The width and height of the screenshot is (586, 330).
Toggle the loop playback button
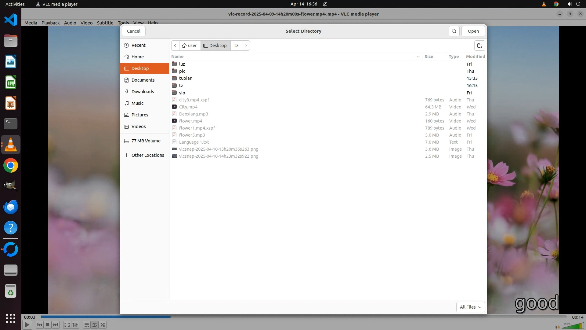(95, 325)
